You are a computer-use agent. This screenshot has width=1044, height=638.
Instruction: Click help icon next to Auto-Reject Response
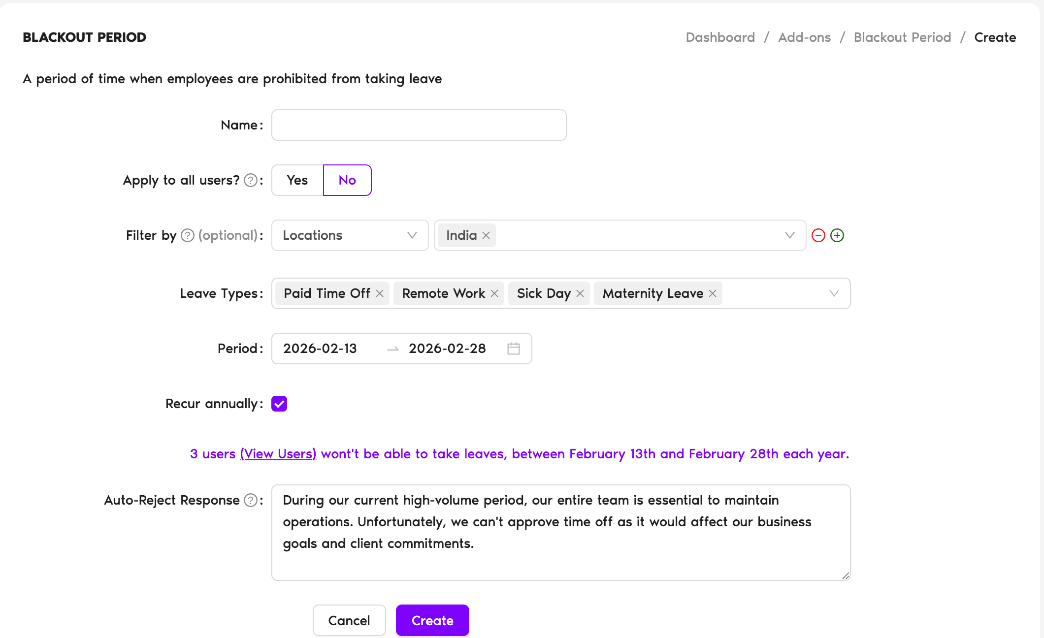[x=251, y=500]
